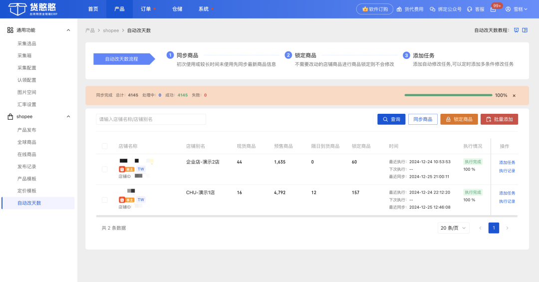Viewport: 539px width, 282px height.
Task: Click the shopee shopping bag icon
Action: click(10, 117)
